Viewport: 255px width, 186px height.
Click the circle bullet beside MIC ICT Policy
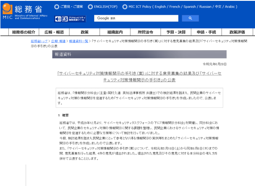coord(125,7)
